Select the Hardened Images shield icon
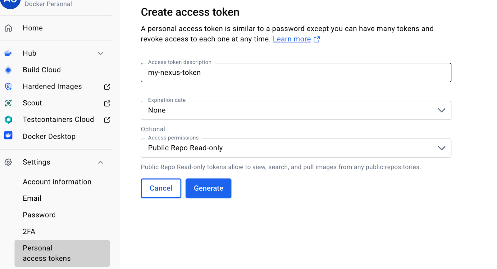 coord(8,86)
